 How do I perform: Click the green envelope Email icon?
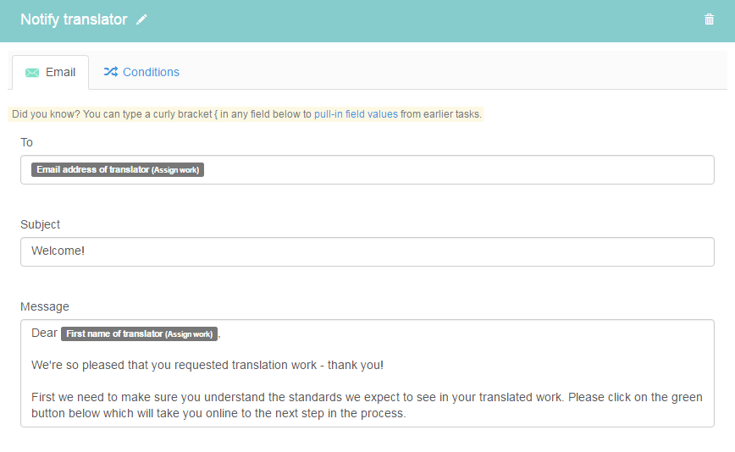tap(32, 73)
